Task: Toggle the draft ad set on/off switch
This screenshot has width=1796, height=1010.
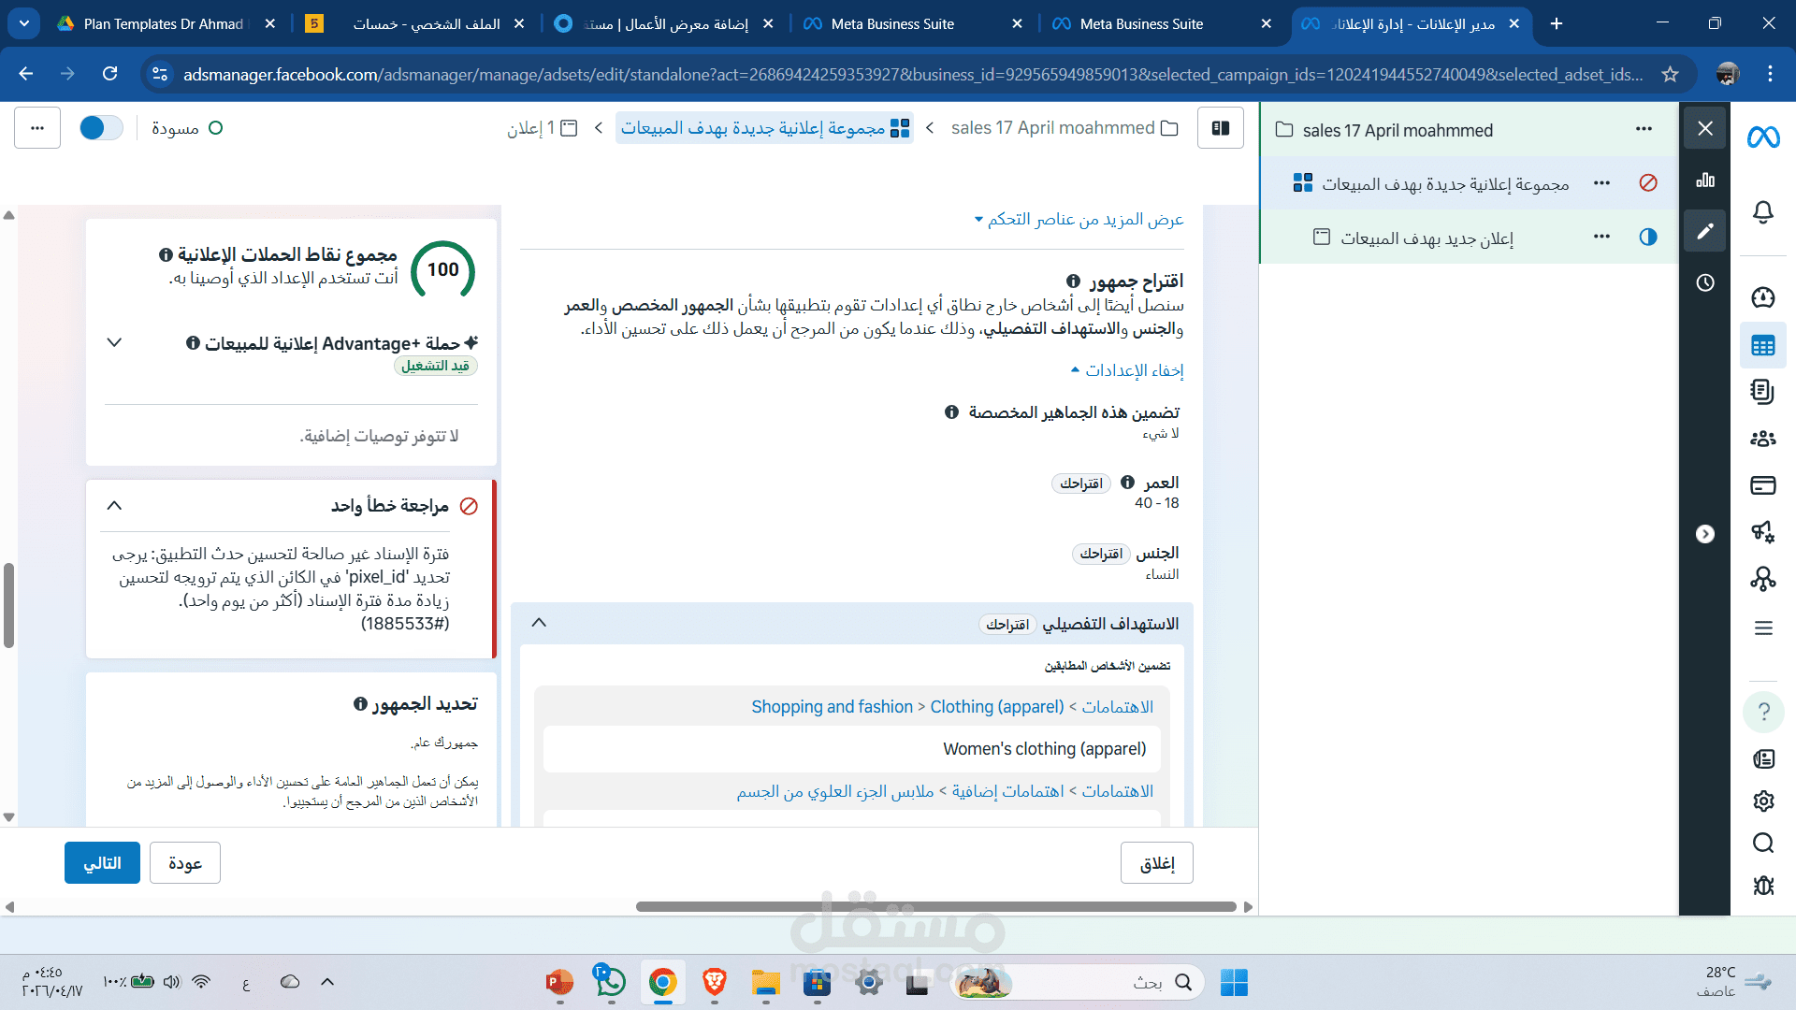Action: pyautogui.click(x=101, y=128)
